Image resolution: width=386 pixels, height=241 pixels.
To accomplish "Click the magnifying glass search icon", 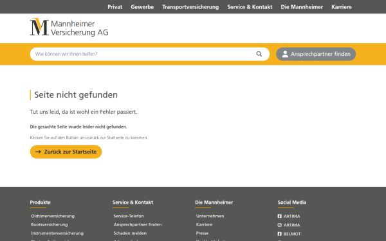I will coord(259,54).
